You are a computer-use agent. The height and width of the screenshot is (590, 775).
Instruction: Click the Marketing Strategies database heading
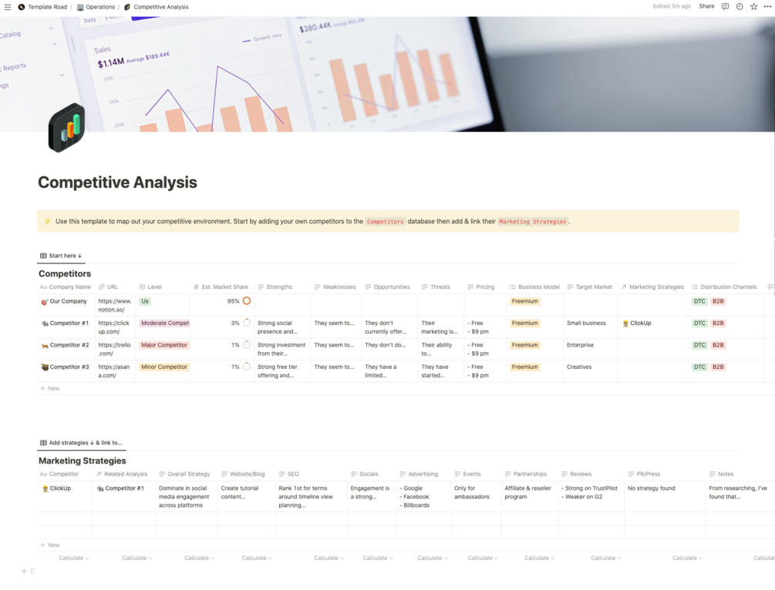[x=82, y=461]
